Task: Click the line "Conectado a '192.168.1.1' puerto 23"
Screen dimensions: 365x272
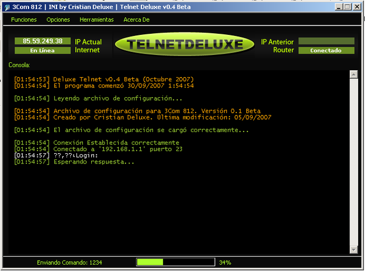Action: coord(98,149)
